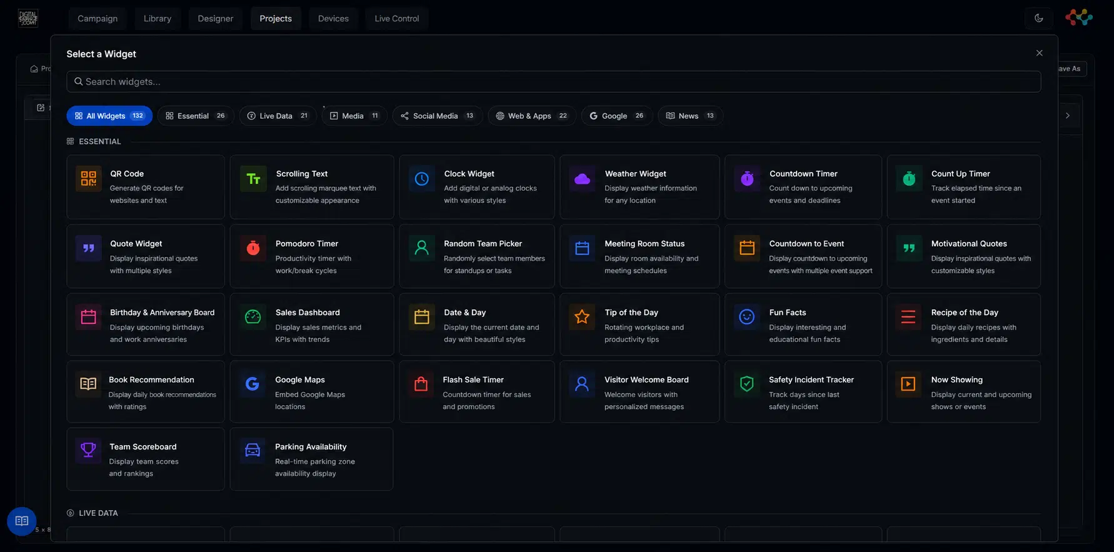
Task: Select the Pomodoro Timer icon
Action: click(x=253, y=248)
